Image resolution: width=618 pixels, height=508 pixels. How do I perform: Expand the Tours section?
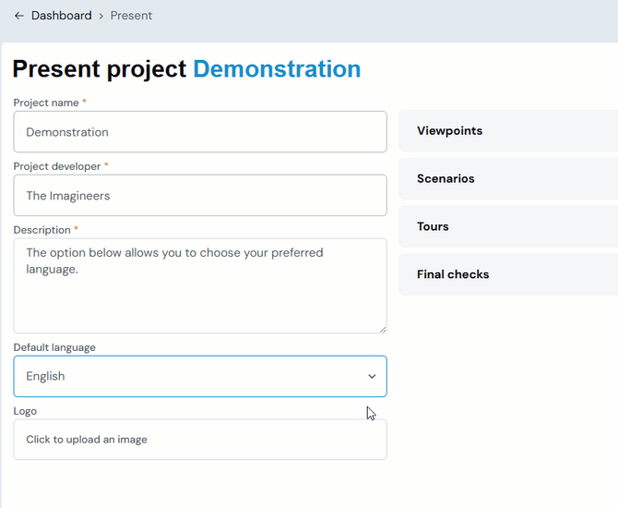508,226
